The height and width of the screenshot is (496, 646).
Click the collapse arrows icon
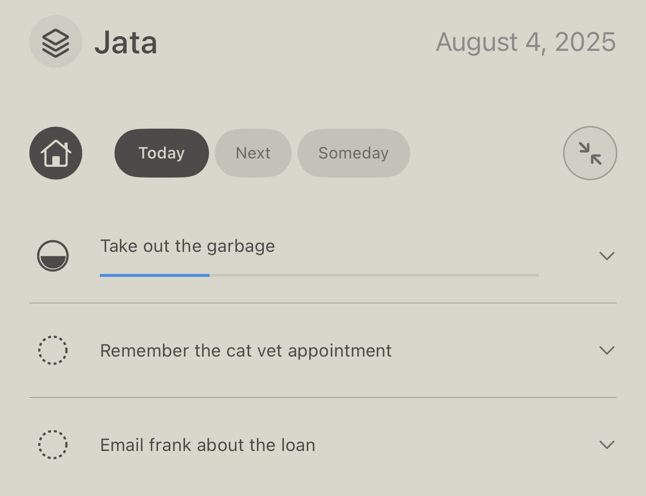tap(590, 153)
